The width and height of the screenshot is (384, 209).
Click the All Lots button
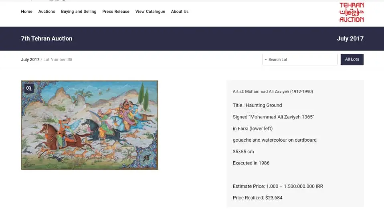(x=352, y=59)
